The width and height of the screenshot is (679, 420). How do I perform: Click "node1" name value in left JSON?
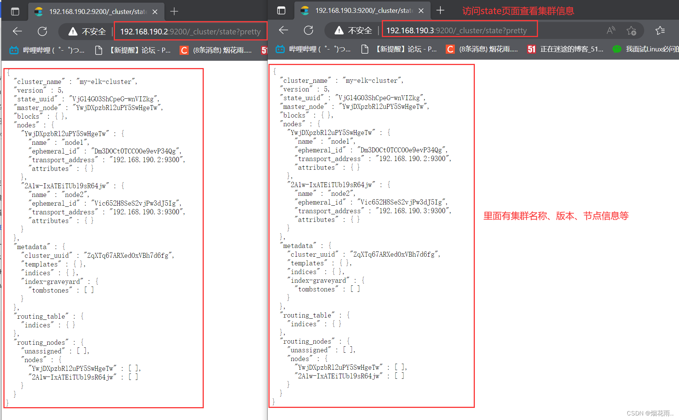point(74,143)
